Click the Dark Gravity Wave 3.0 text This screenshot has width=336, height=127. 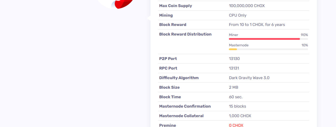[249, 78]
